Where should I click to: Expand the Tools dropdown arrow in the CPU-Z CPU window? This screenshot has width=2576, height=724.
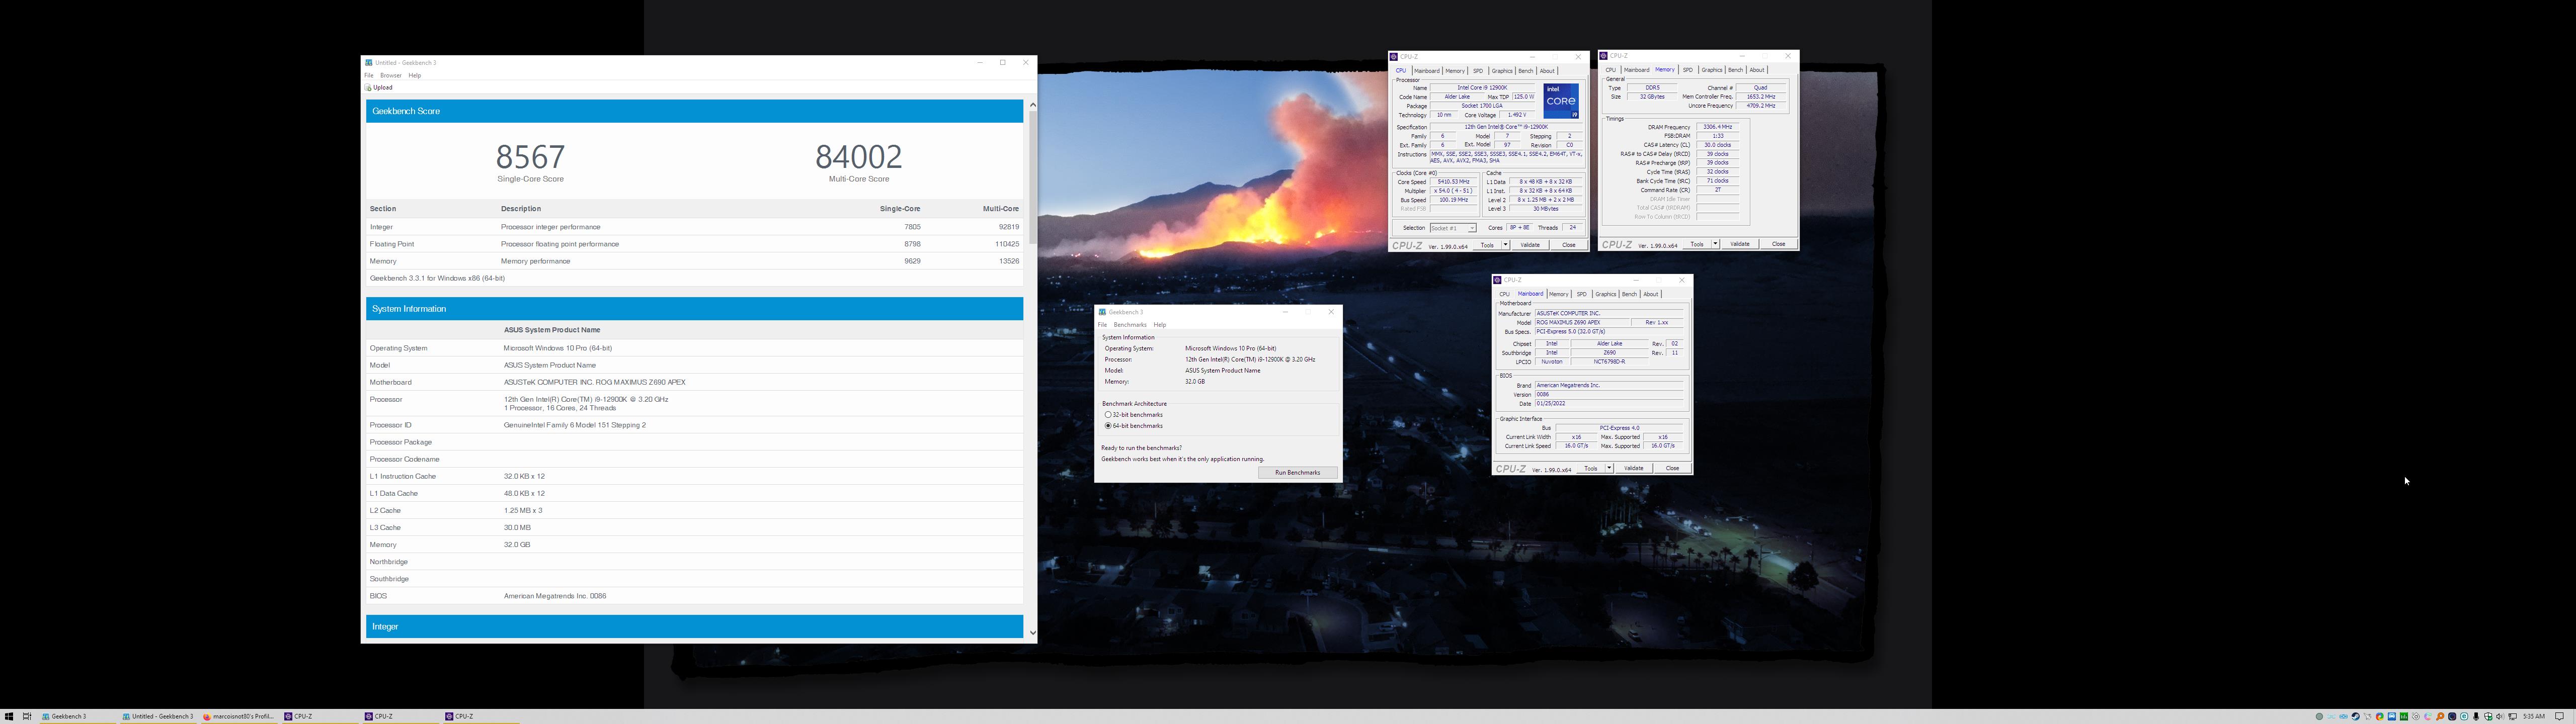pos(1505,245)
